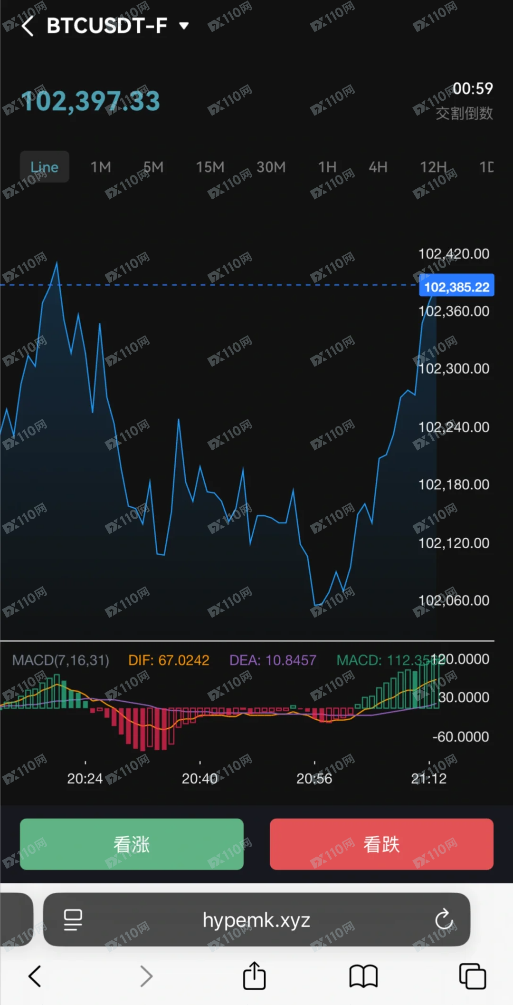Switch to the 5M timeframe
Screen dimensions: 513x1005
click(x=153, y=167)
